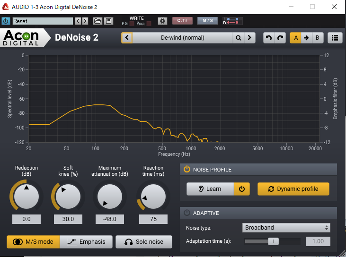Viewport: 346px width, 257px height.
Task: Select the previous DeNoise preset
Action: (127, 38)
